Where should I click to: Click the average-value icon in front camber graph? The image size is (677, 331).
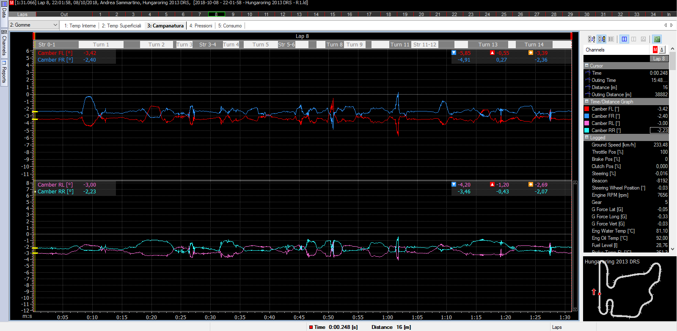coord(531,53)
